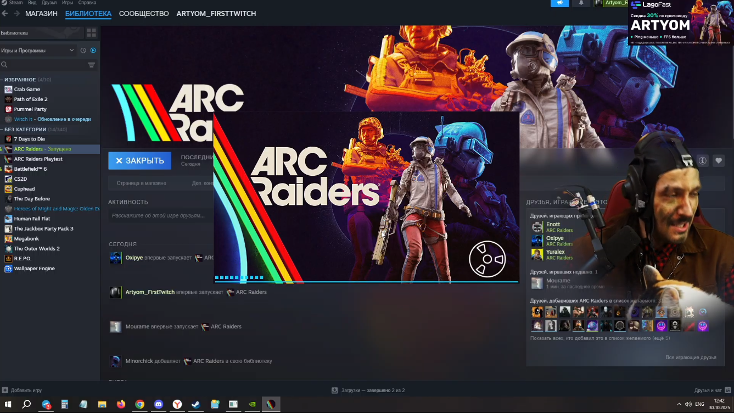Show everyone who wishlisted the game
Image resolution: width=734 pixels, height=413 pixels.
coord(600,338)
